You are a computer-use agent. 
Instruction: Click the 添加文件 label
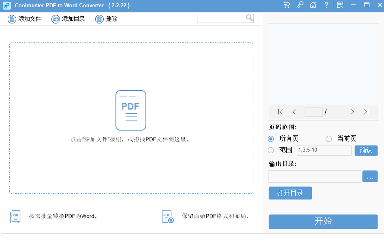[x=30, y=19]
